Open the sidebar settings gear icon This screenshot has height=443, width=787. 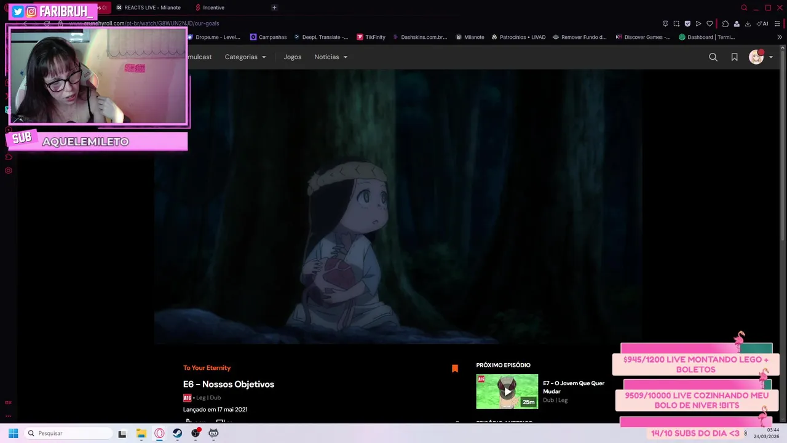8,170
